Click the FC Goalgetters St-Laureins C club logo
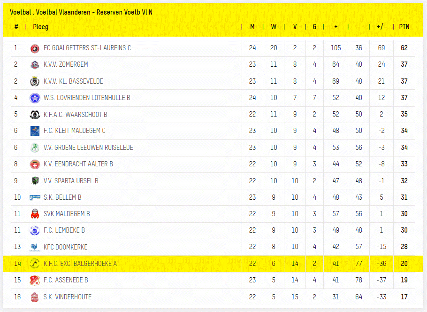 34,48
